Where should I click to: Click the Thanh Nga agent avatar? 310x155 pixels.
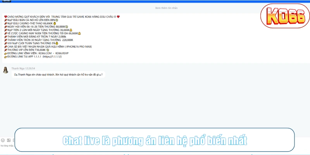coord(5,70)
